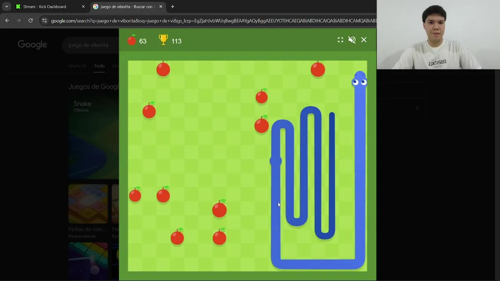Click the Google logo
This screenshot has width=500, height=281.
click(x=32, y=45)
